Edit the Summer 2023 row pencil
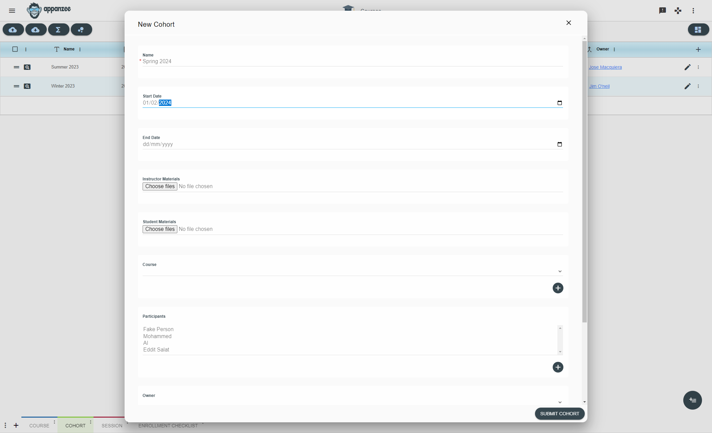Image resolution: width=712 pixels, height=433 pixels. [688, 67]
